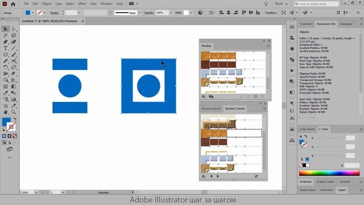
Task: Open the Window menu
Action: (x=106, y=4)
